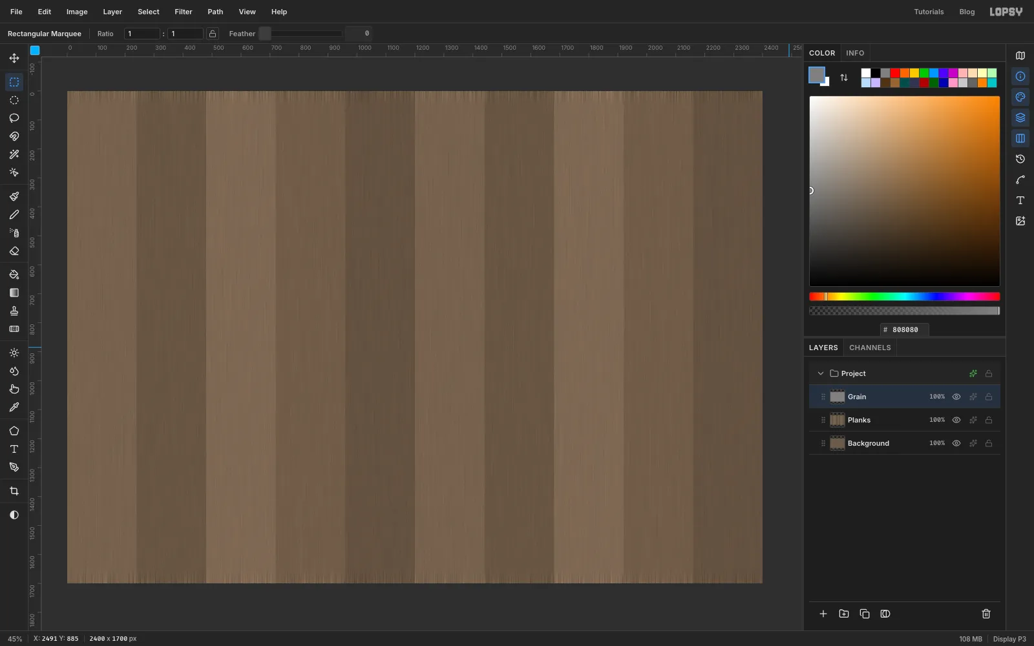Toggle lock on the Grain layer

(989, 397)
